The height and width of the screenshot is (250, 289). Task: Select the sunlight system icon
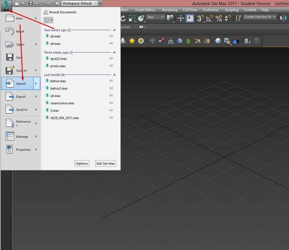132,41
